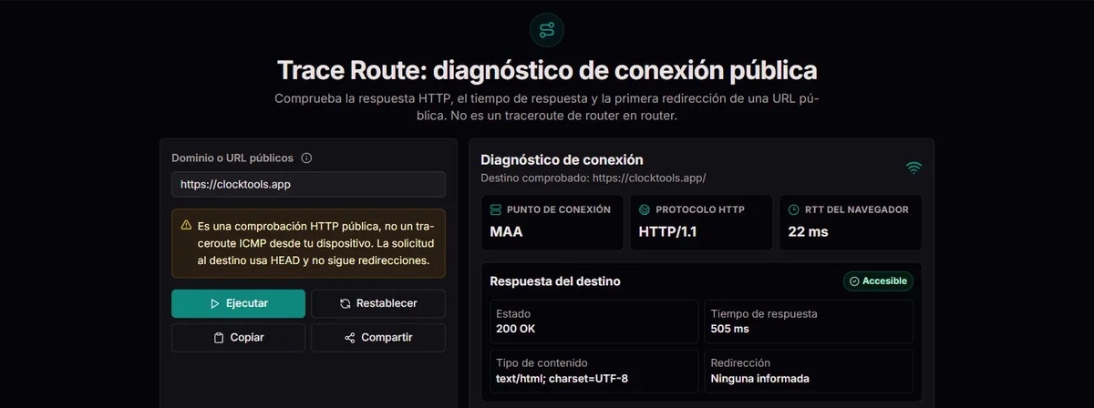Screen dimensions: 1094x408
Task: Click the MAA connection point value
Action: [506, 231]
